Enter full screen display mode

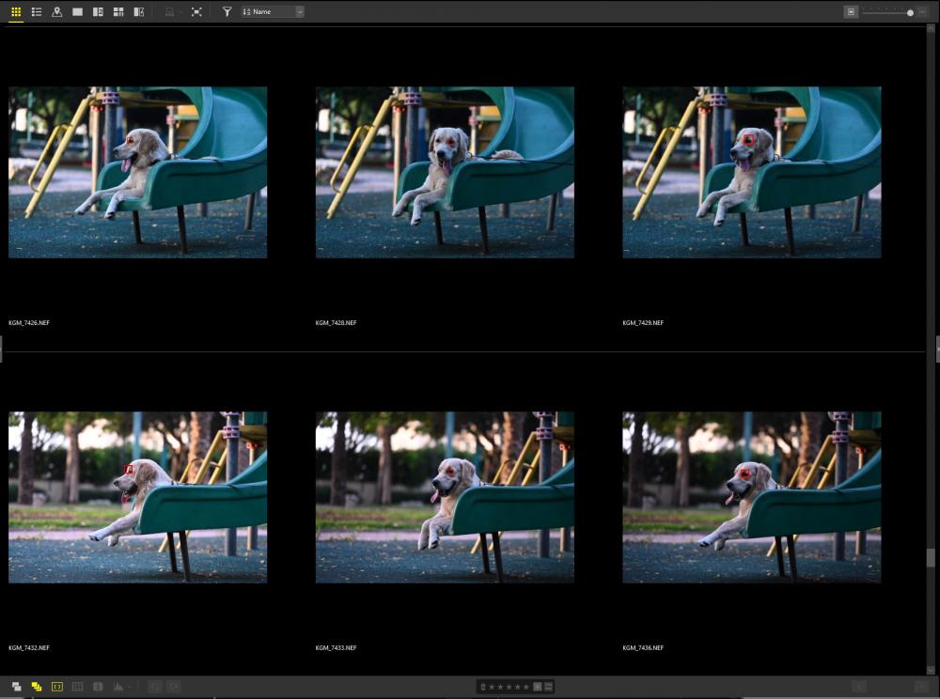(x=196, y=12)
